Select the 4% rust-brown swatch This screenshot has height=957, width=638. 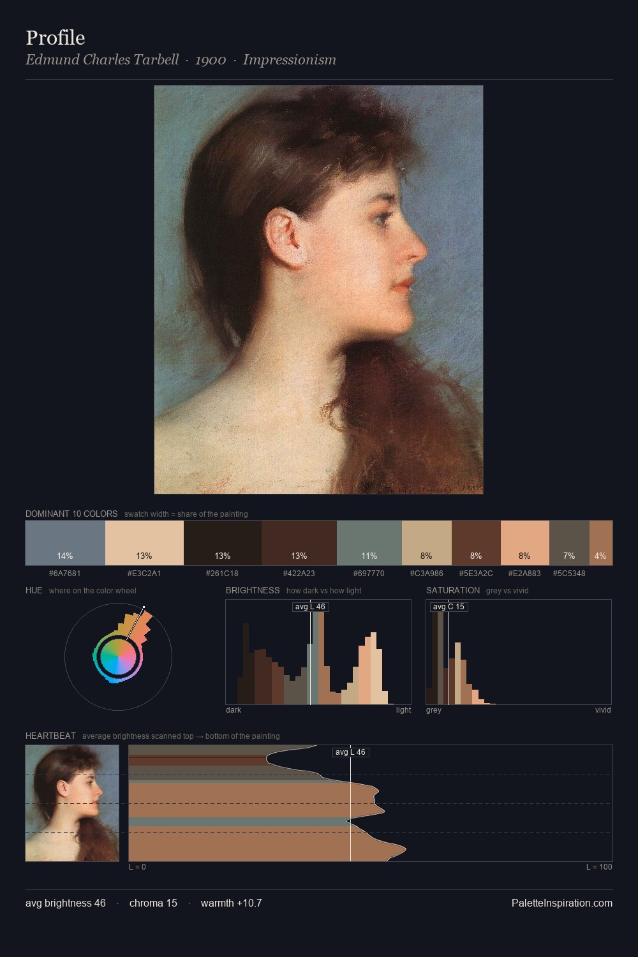click(x=601, y=543)
